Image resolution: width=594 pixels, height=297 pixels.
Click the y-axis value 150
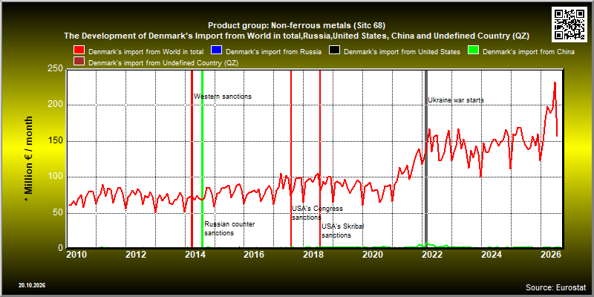[x=55, y=141]
